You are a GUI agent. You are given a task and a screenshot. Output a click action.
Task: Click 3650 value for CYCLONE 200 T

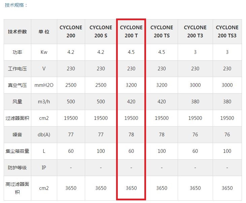point(131,188)
